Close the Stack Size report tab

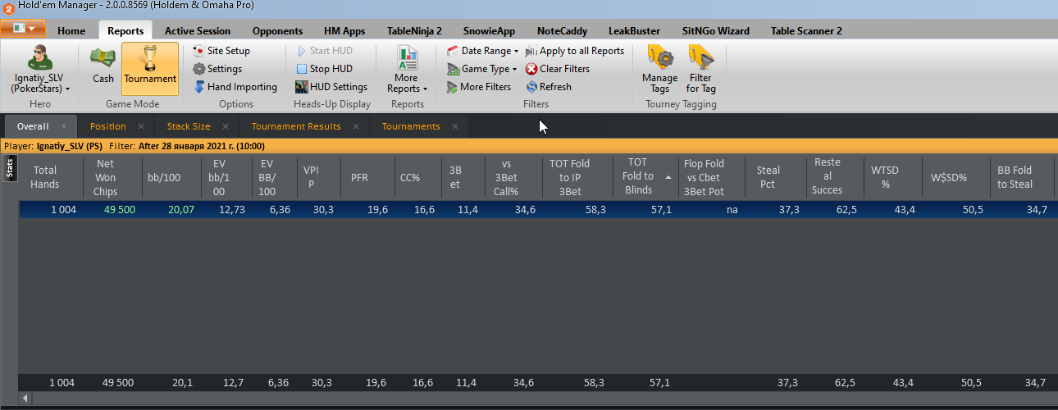(226, 126)
